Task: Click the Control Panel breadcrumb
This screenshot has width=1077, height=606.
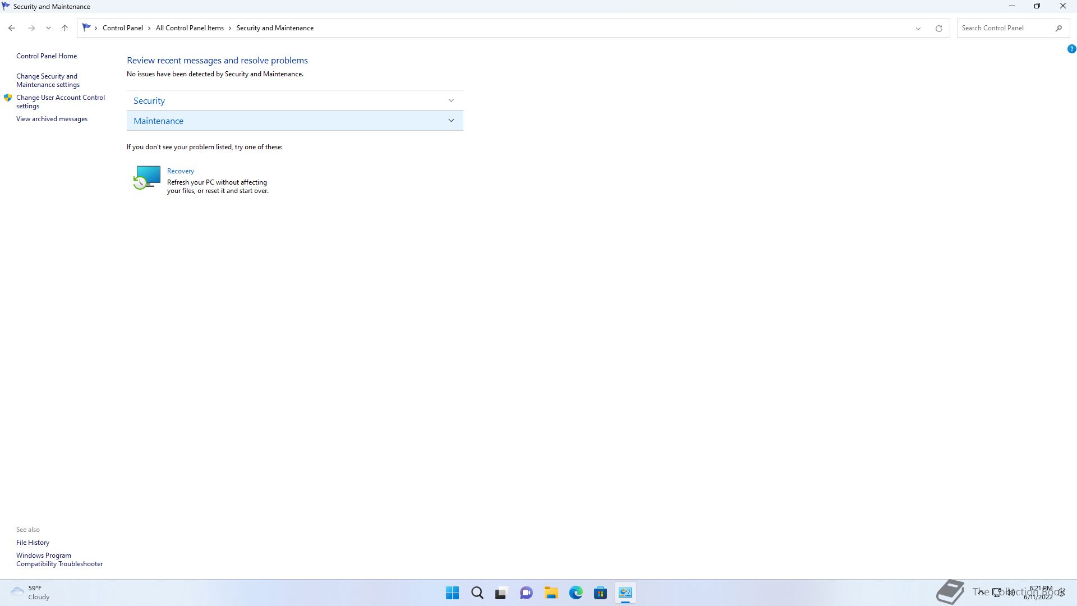Action: click(122, 28)
